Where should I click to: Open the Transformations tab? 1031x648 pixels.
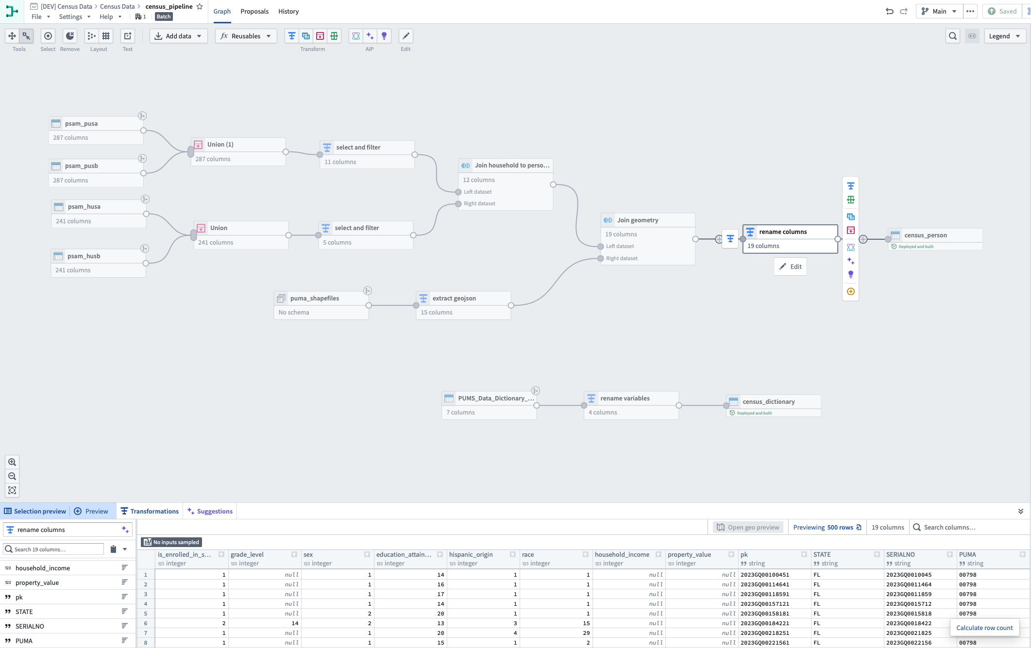pos(150,511)
